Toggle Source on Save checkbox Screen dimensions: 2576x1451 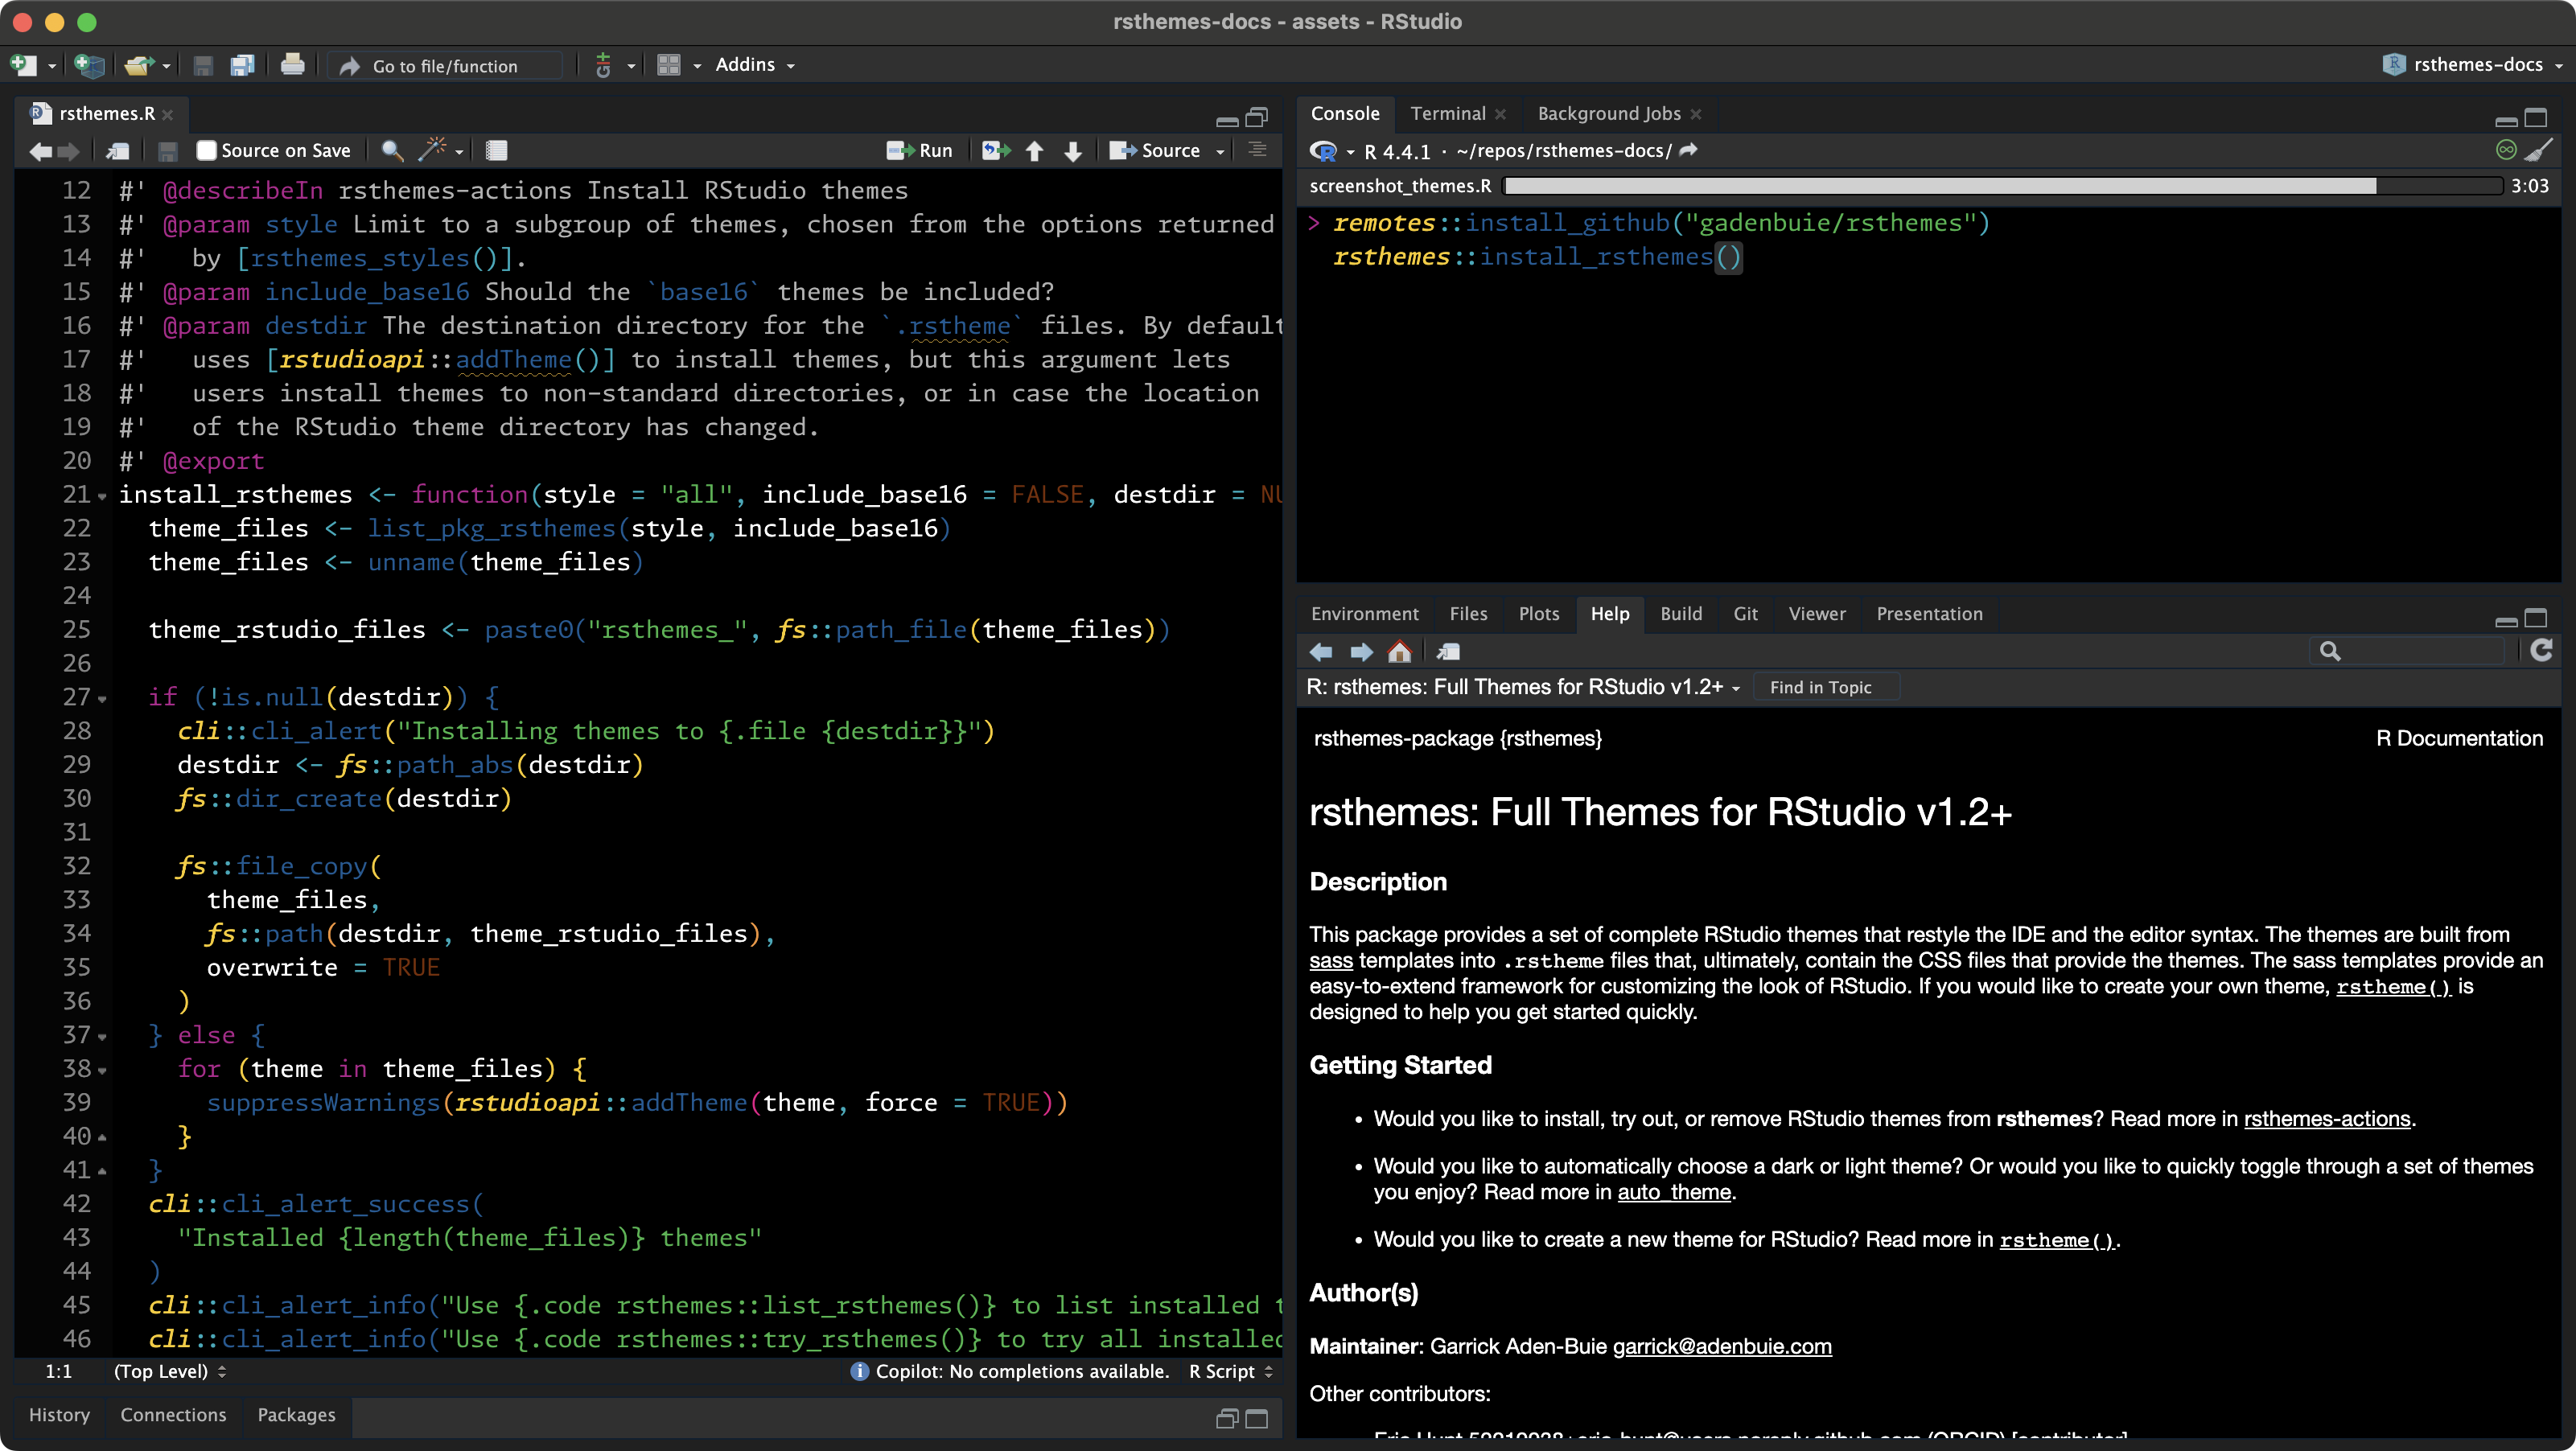(x=207, y=150)
